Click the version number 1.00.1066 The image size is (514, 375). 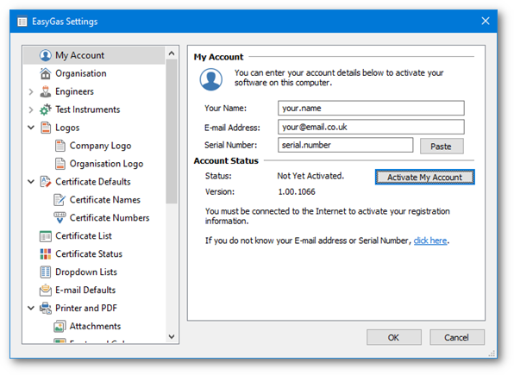pyautogui.click(x=297, y=191)
